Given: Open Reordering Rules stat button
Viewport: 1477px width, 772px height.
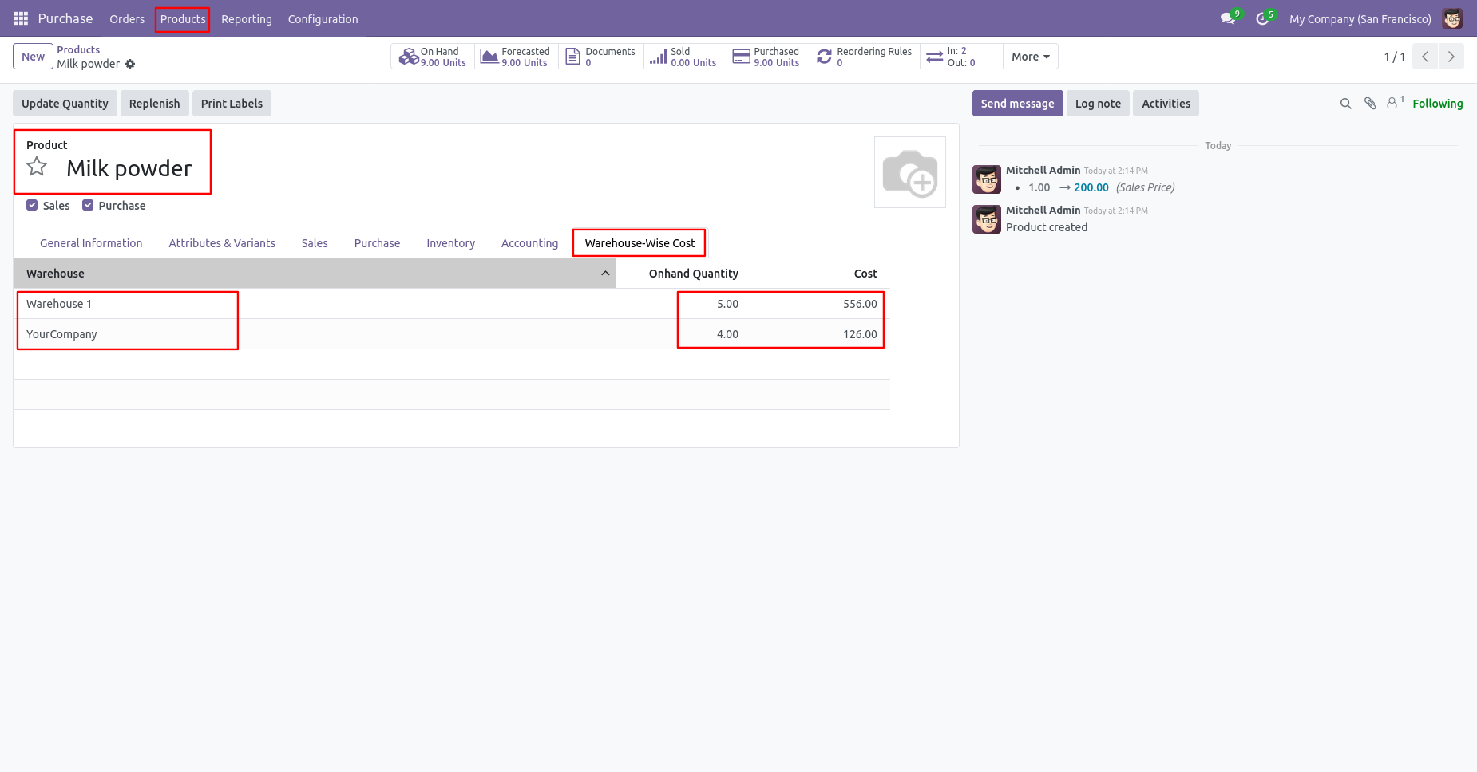Looking at the screenshot, I should point(865,57).
